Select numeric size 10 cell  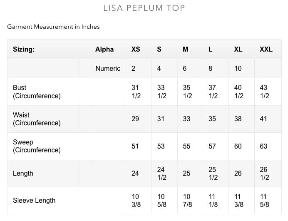(x=238, y=68)
